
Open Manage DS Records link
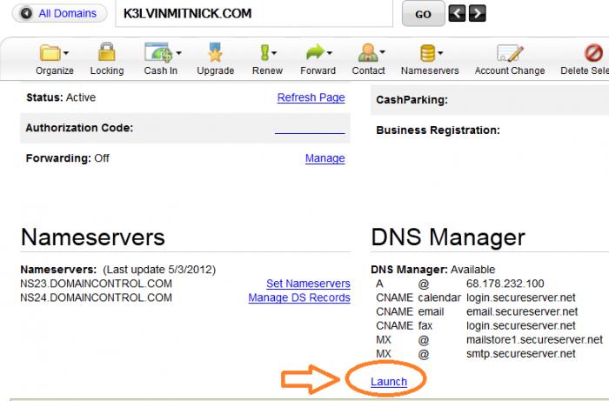click(299, 297)
